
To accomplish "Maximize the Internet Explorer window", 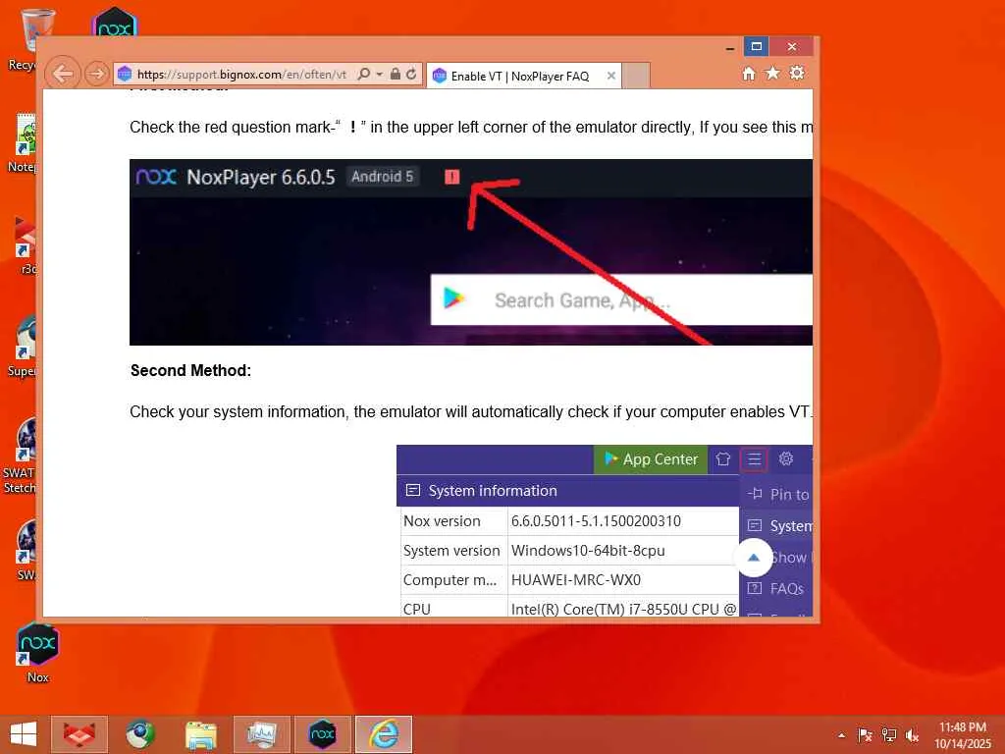I will (757, 47).
